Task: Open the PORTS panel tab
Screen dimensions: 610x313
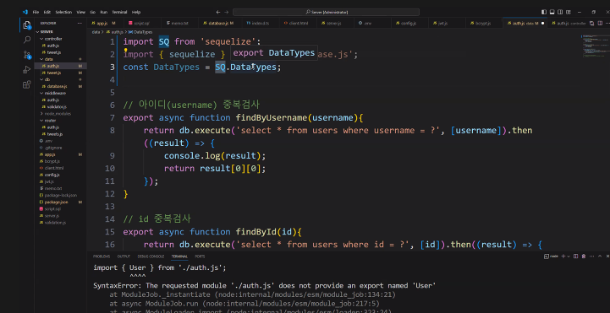Action: coord(200,256)
